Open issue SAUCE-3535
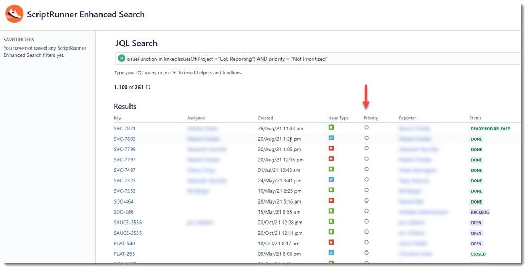The image size is (528, 270). (127, 233)
